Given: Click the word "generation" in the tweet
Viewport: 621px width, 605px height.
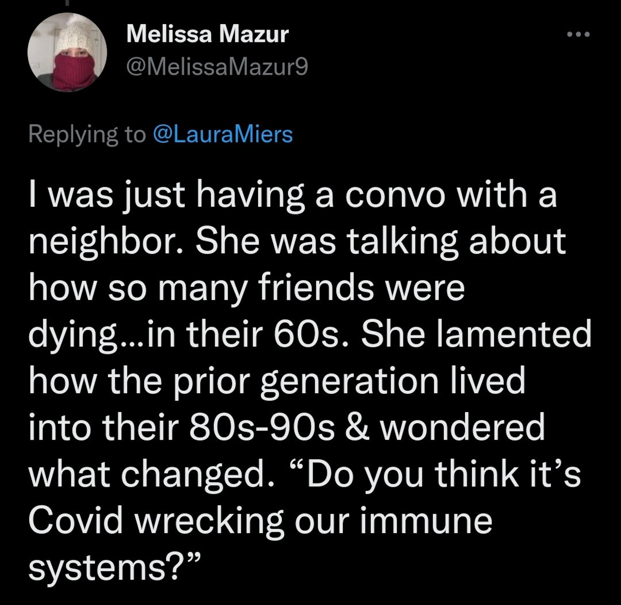Looking at the screenshot, I should pyautogui.click(x=349, y=382).
